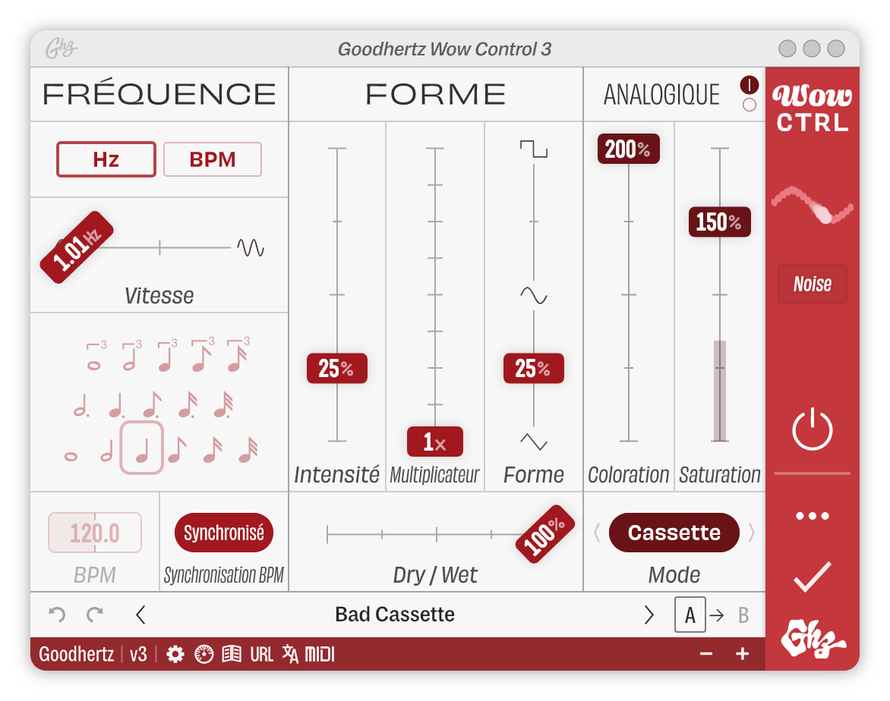This screenshot has width=890, height=701.
Task: Click the redo arrow icon
Action: coord(94,615)
